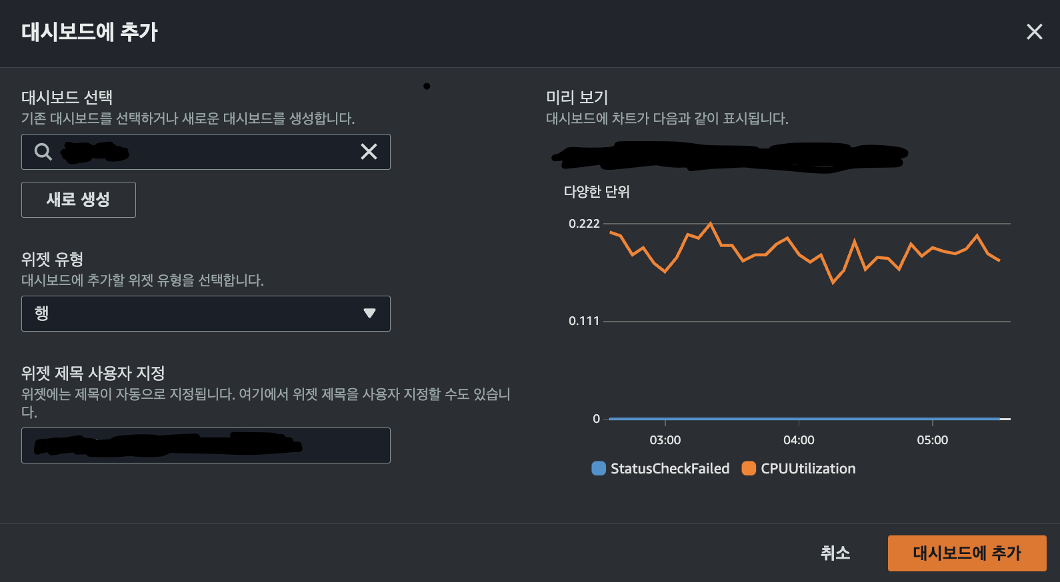This screenshot has height=582, width=1060.
Task: Clear the dashboard selection with the X icon
Action: [369, 152]
